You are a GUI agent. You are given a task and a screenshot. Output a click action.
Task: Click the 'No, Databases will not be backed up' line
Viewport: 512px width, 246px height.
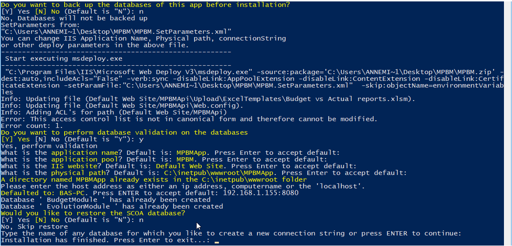[x=74, y=18]
